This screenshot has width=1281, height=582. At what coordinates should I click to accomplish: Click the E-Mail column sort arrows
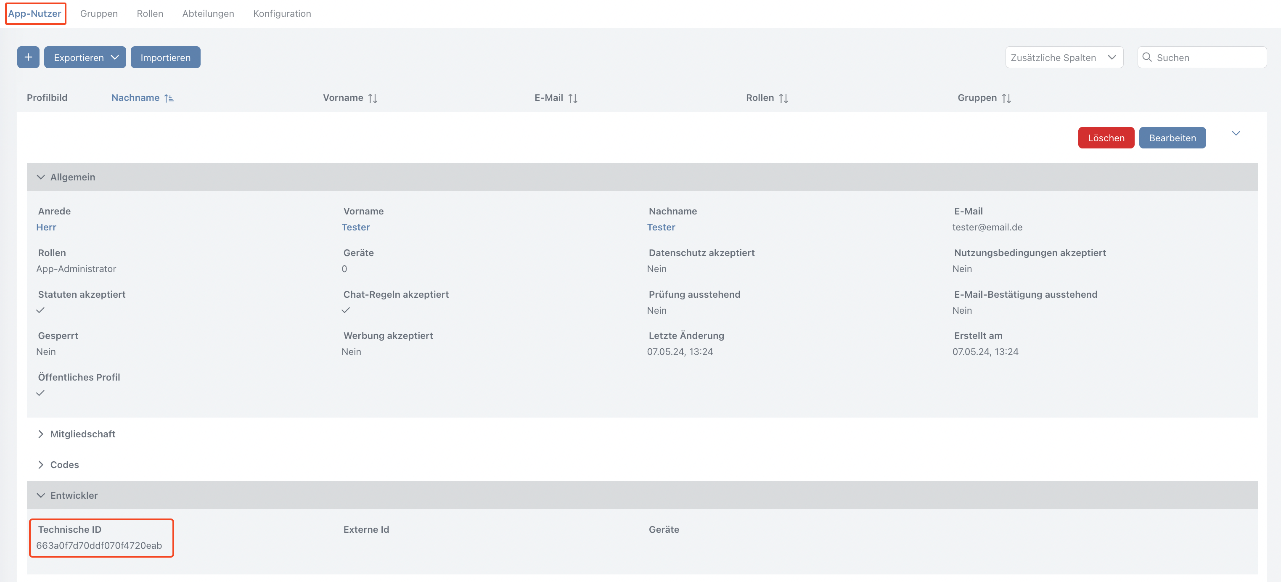coord(573,98)
